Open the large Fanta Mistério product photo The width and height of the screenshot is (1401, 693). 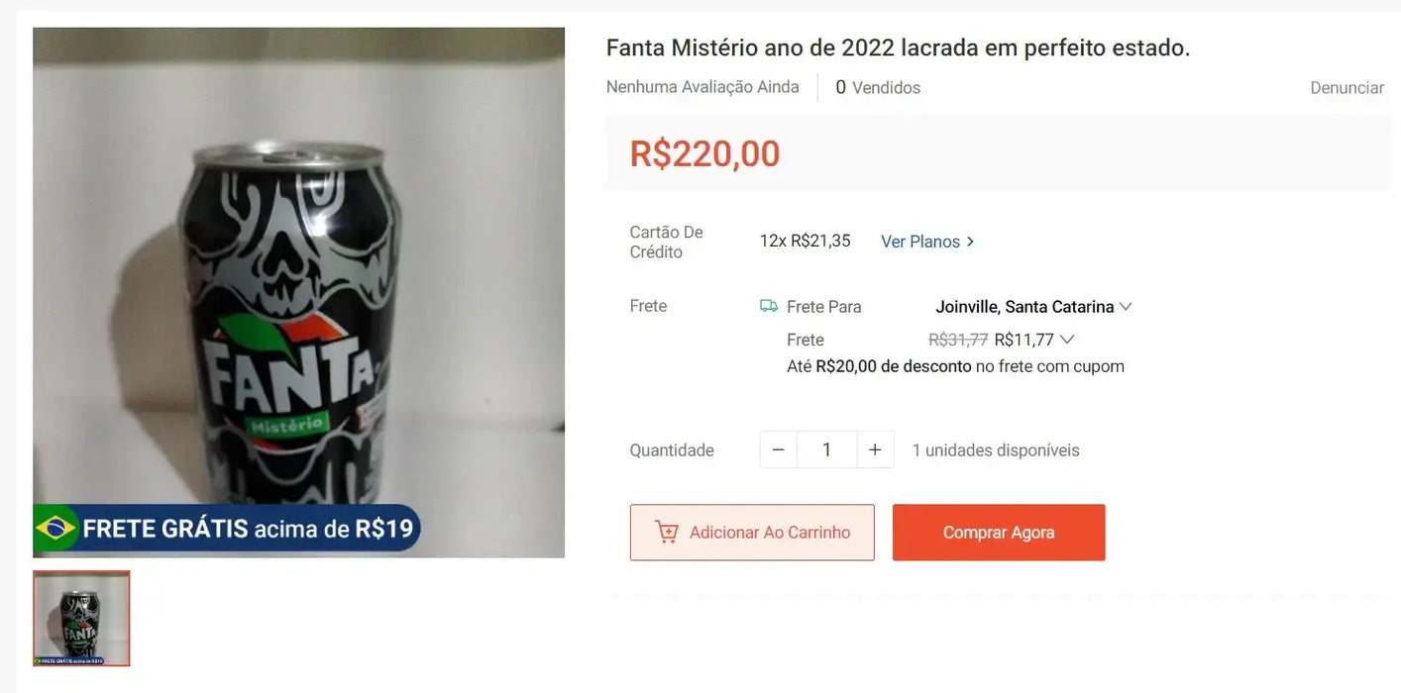(x=298, y=292)
